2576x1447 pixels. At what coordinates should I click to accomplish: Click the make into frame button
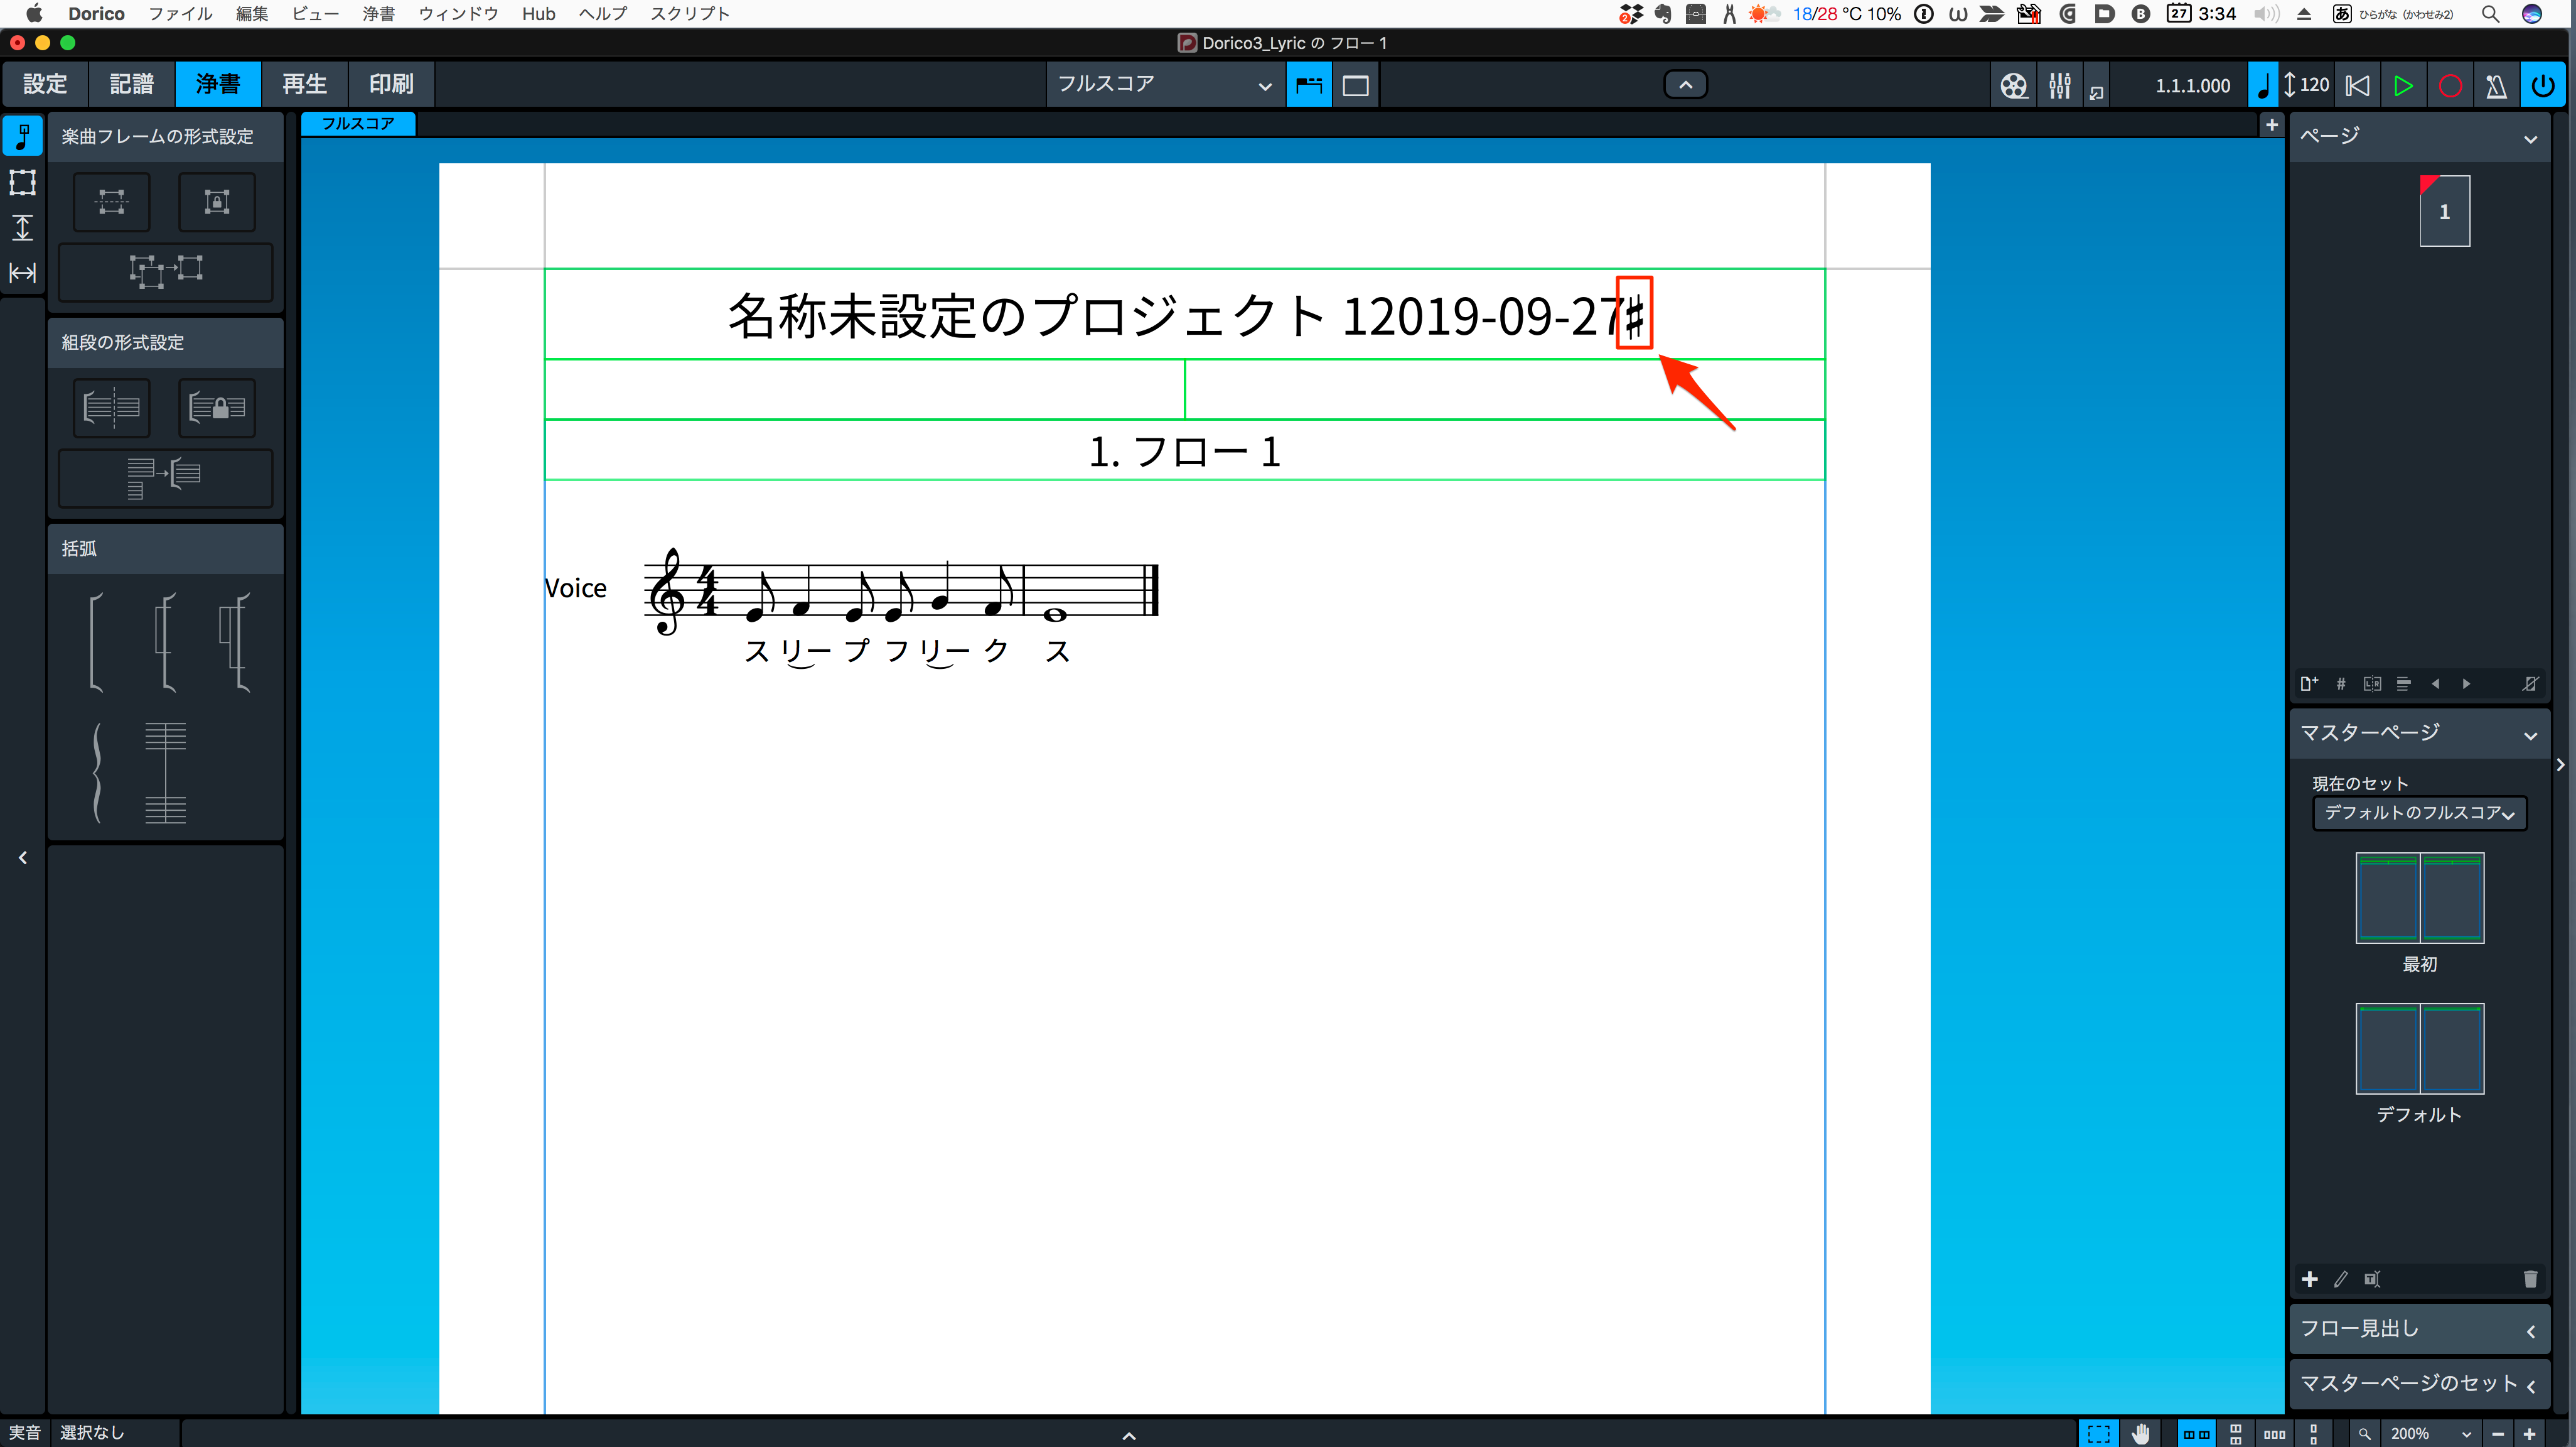pyautogui.click(x=112, y=201)
